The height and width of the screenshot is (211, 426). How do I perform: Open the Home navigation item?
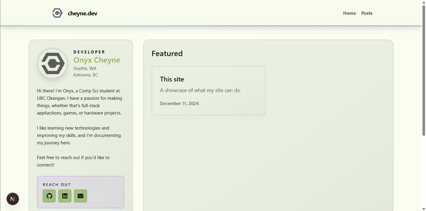pyautogui.click(x=349, y=13)
